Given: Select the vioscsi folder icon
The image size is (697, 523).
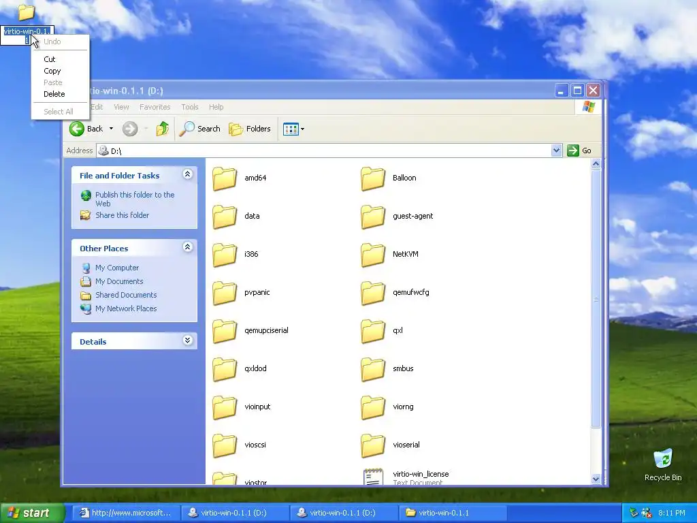Looking at the screenshot, I should pos(225,446).
